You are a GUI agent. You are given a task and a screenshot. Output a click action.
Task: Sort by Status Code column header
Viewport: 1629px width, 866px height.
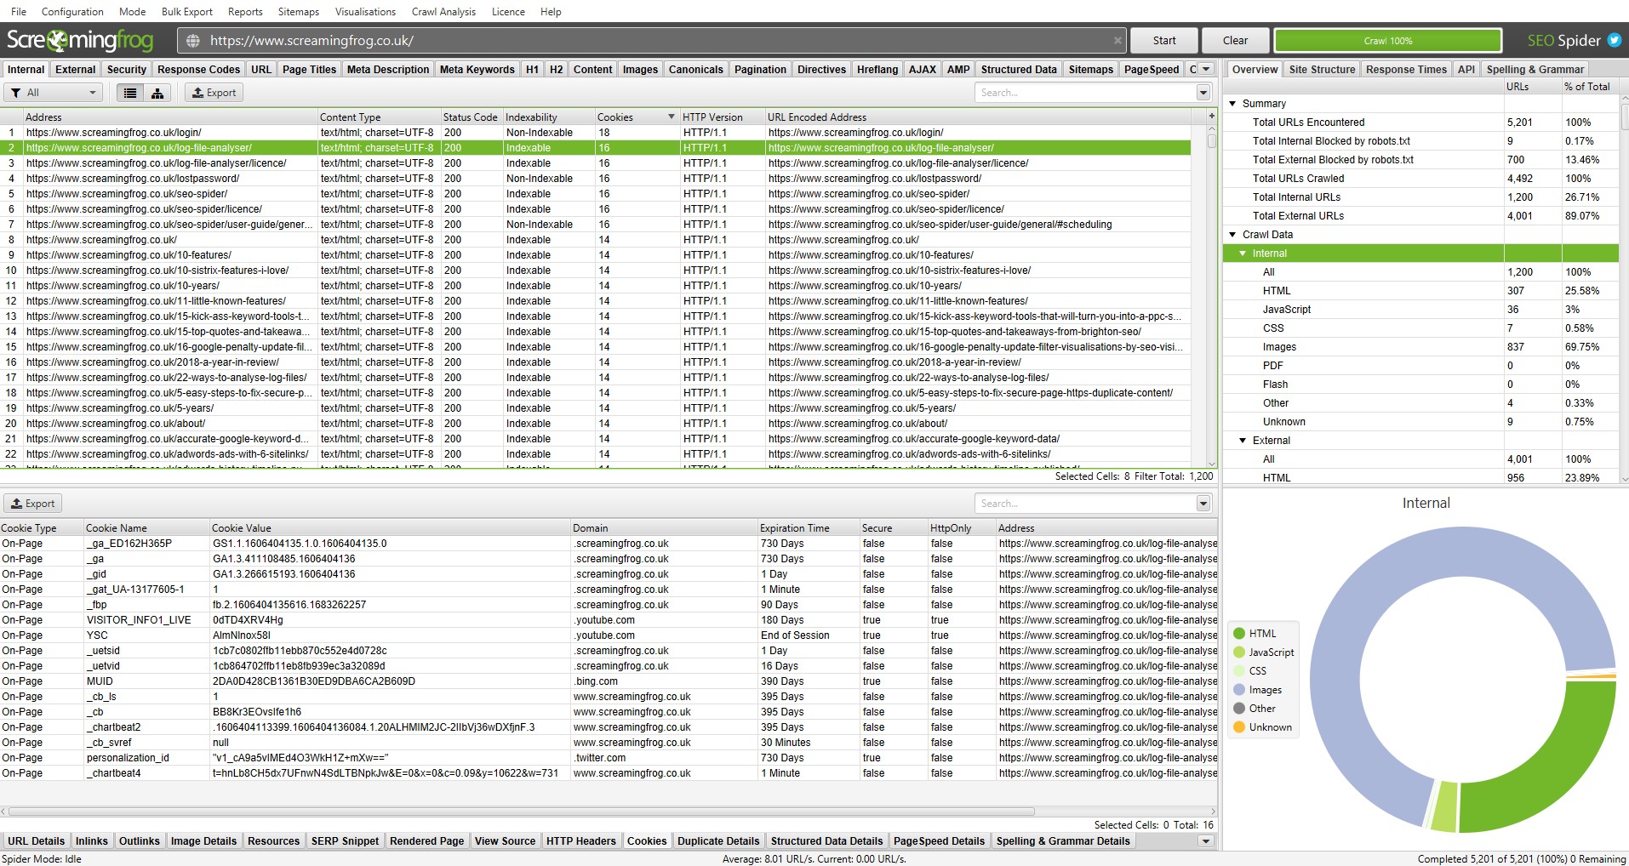point(471,117)
